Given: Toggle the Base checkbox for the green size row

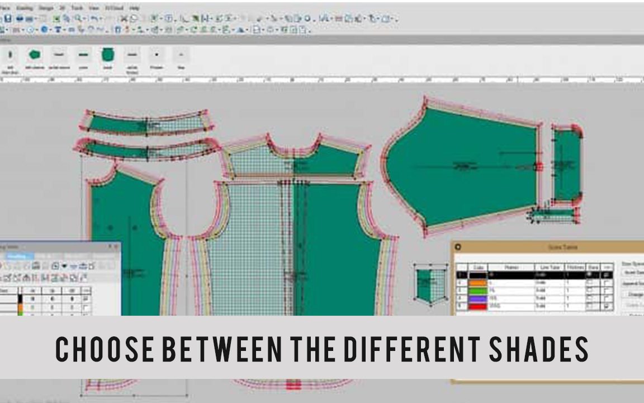Looking at the screenshot, I should (590, 290).
